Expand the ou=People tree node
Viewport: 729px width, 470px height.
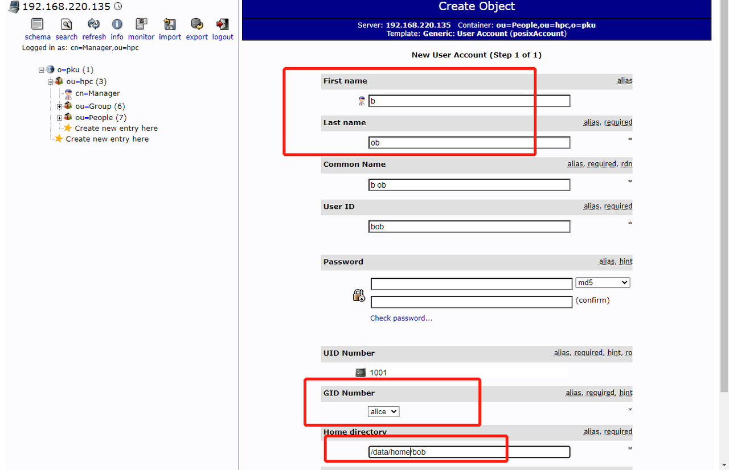tap(60, 118)
